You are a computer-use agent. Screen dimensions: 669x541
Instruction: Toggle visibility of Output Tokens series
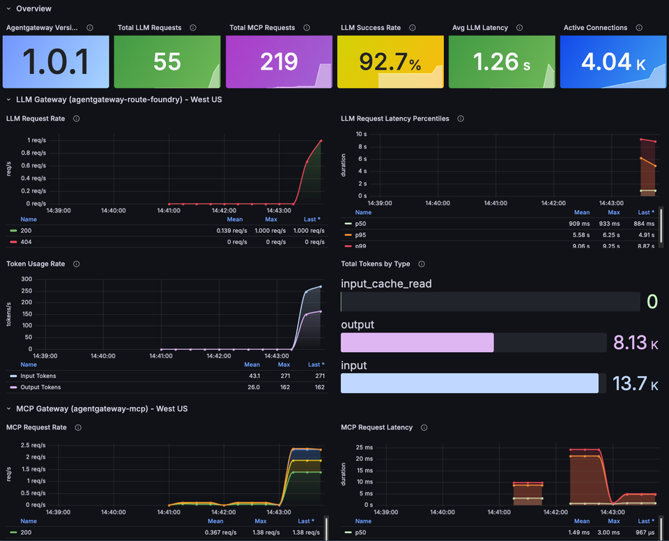[40, 386]
